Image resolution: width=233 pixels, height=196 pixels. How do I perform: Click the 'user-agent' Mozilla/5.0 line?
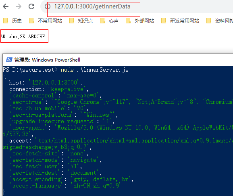[x=121, y=128]
